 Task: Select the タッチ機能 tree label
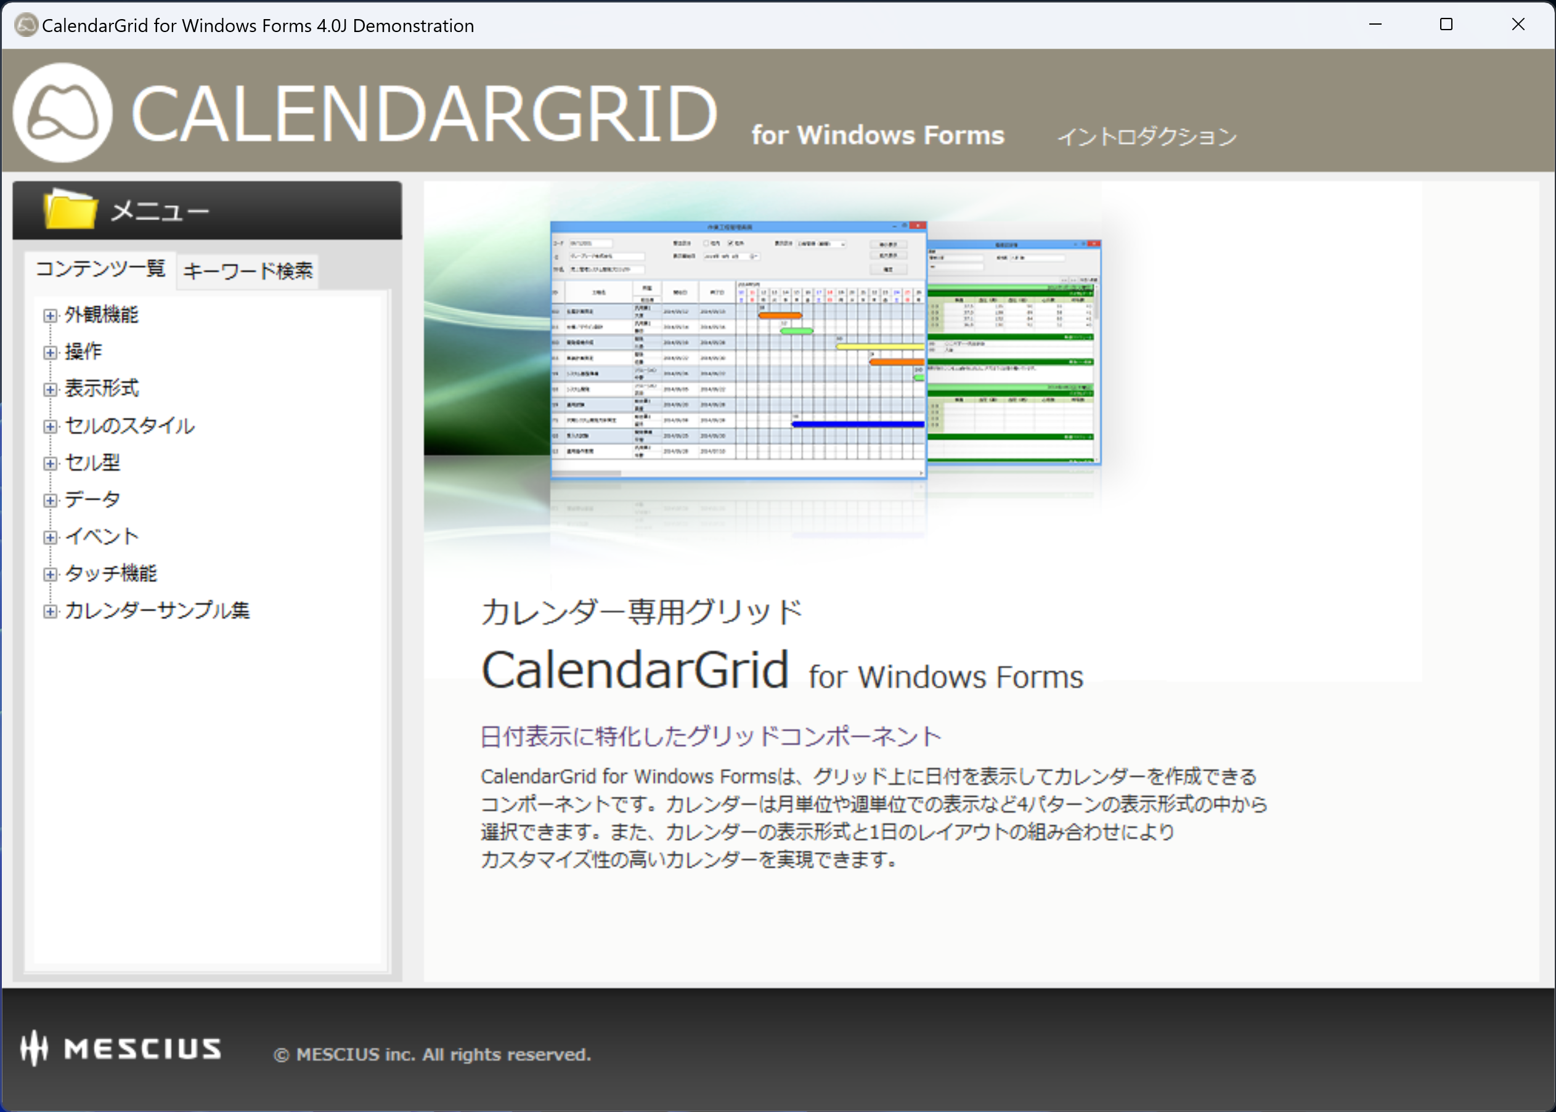tap(111, 574)
